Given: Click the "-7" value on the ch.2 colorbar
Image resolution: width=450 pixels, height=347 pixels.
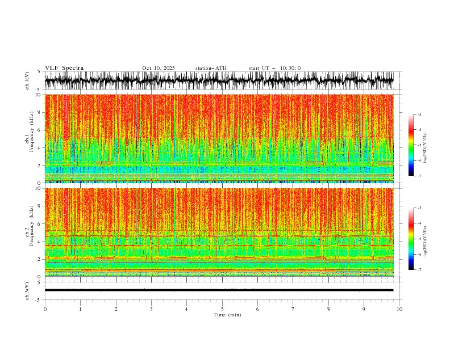Looking at the screenshot, I should pyautogui.click(x=419, y=270).
